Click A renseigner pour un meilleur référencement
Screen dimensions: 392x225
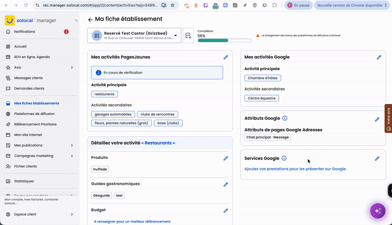[132, 222]
